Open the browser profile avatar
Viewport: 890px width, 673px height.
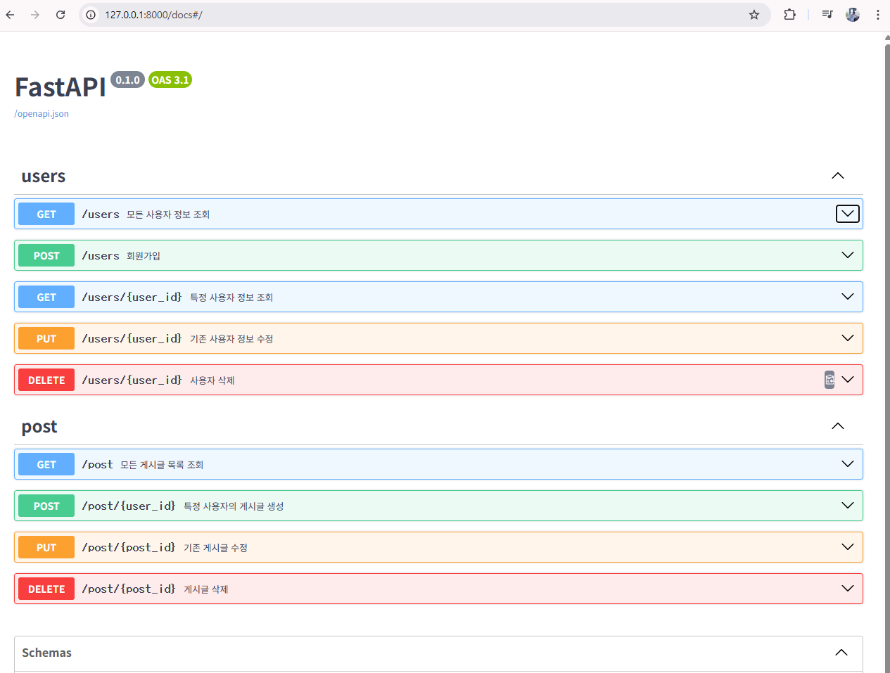(853, 15)
